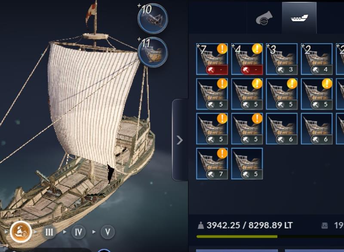344x252 pixels.
Task: Expand the side panel chevron arrow
Action: pyautogui.click(x=180, y=140)
